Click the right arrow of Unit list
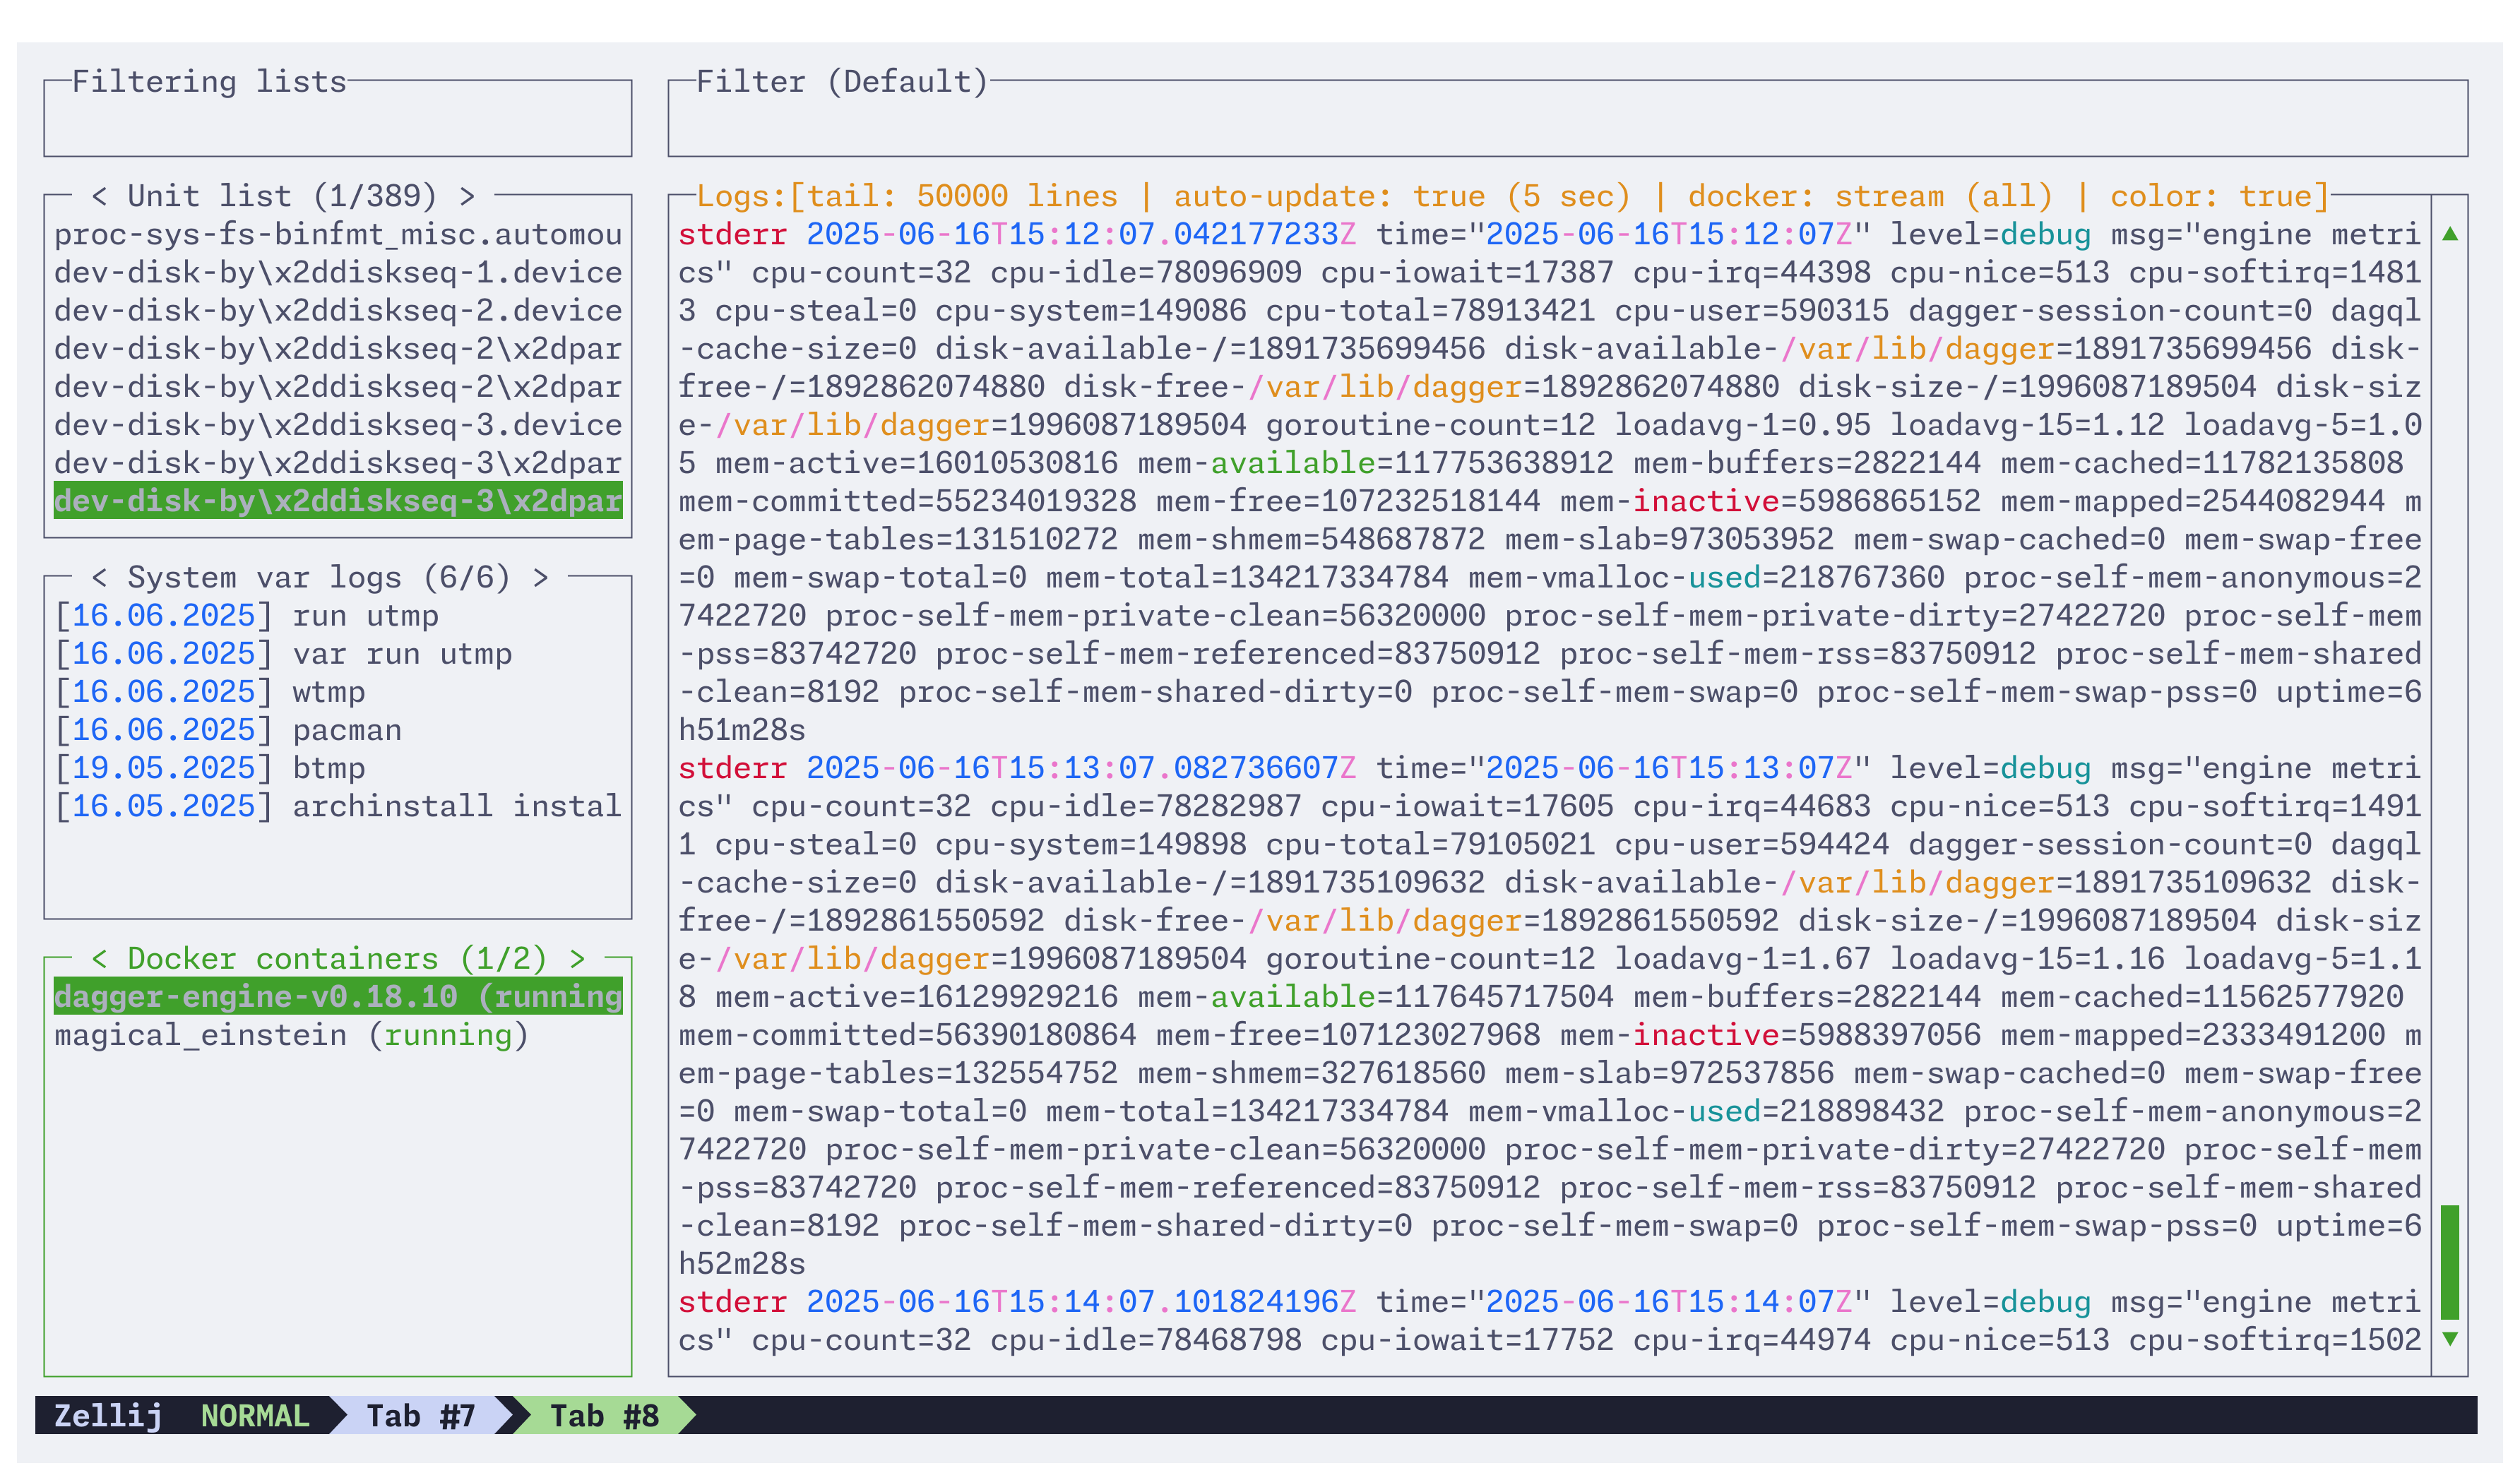 (466, 196)
